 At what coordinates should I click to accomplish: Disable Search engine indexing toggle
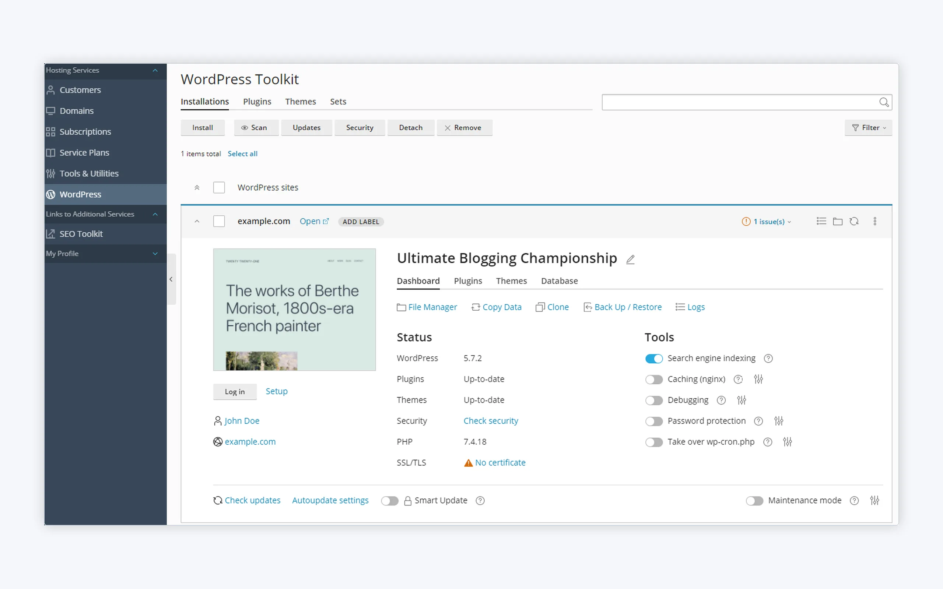point(654,359)
